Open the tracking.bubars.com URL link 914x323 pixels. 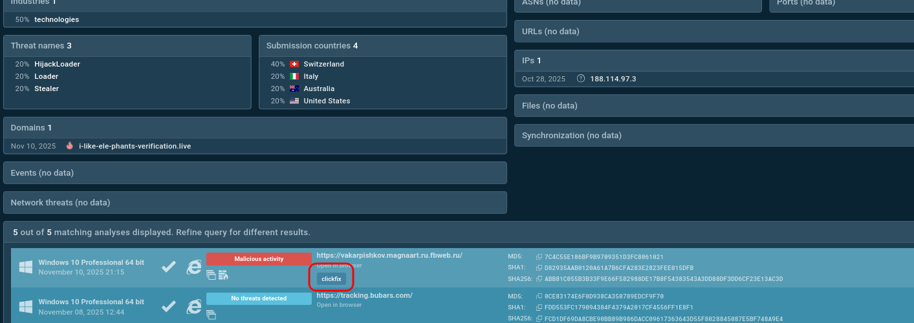coord(364,295)
